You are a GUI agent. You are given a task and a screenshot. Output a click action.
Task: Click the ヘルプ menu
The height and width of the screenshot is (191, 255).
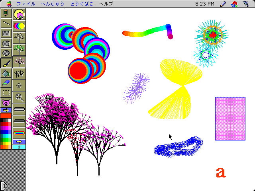106,4
